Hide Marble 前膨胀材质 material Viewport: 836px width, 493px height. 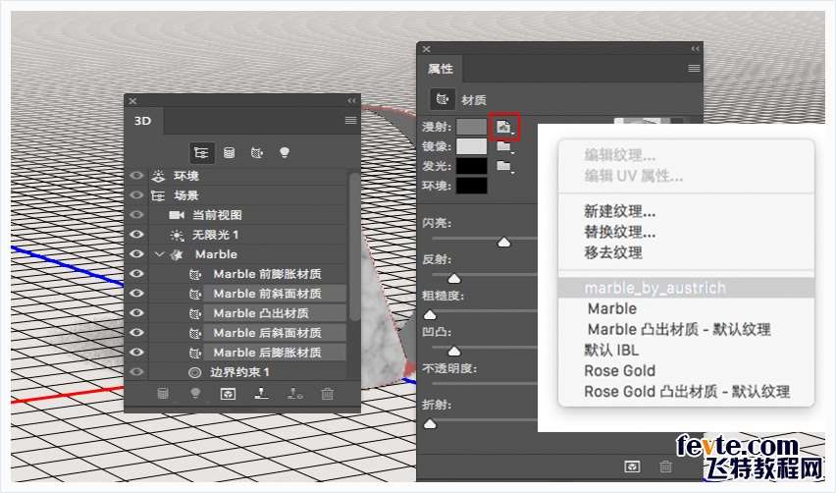pos(137,274)
